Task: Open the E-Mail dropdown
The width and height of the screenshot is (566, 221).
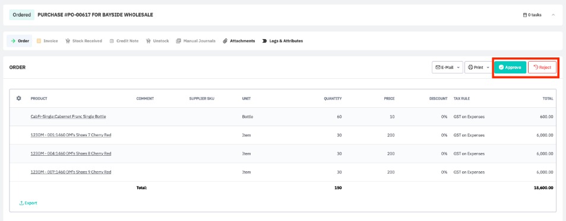Action: click(447, 68)
